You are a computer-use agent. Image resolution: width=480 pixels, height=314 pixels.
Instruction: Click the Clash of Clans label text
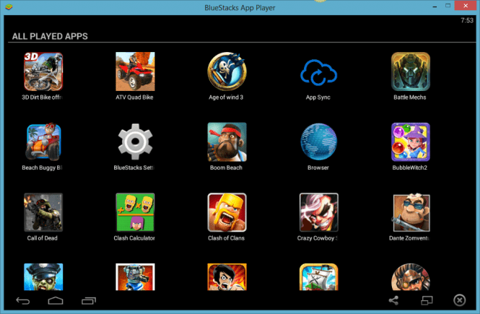(x=226, y=238)
